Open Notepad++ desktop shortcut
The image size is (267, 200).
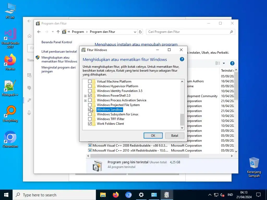(x=10, y=88)
